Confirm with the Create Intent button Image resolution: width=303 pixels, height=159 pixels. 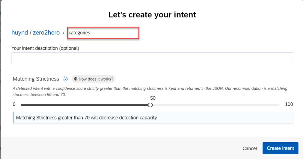coord(280,148)
